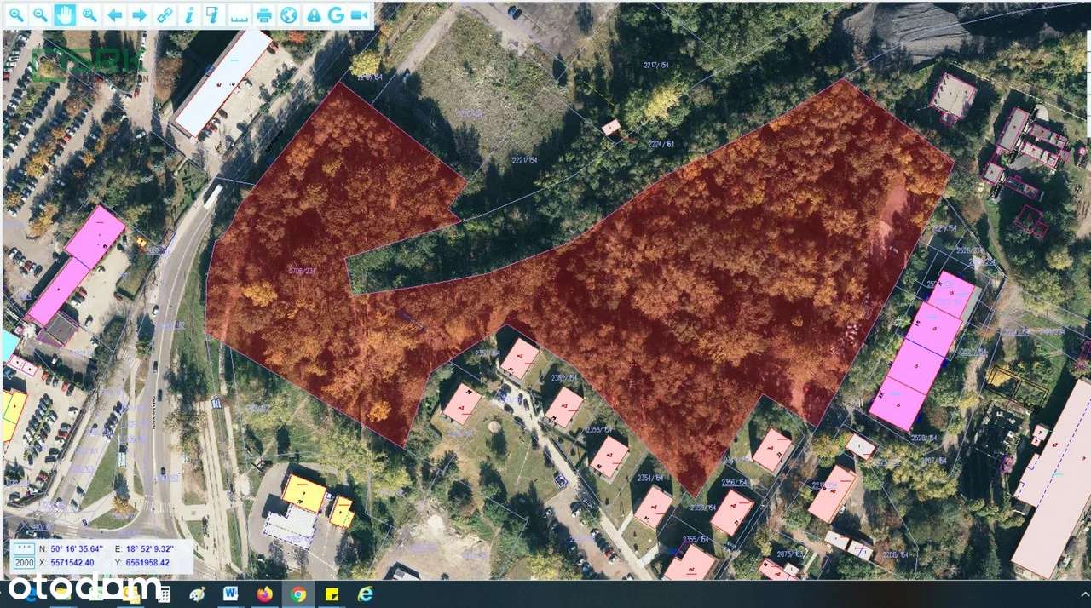Viewport: 1091px width, 608px height.
Task: Click the warning triangle icon
Action: coord(314,14)
